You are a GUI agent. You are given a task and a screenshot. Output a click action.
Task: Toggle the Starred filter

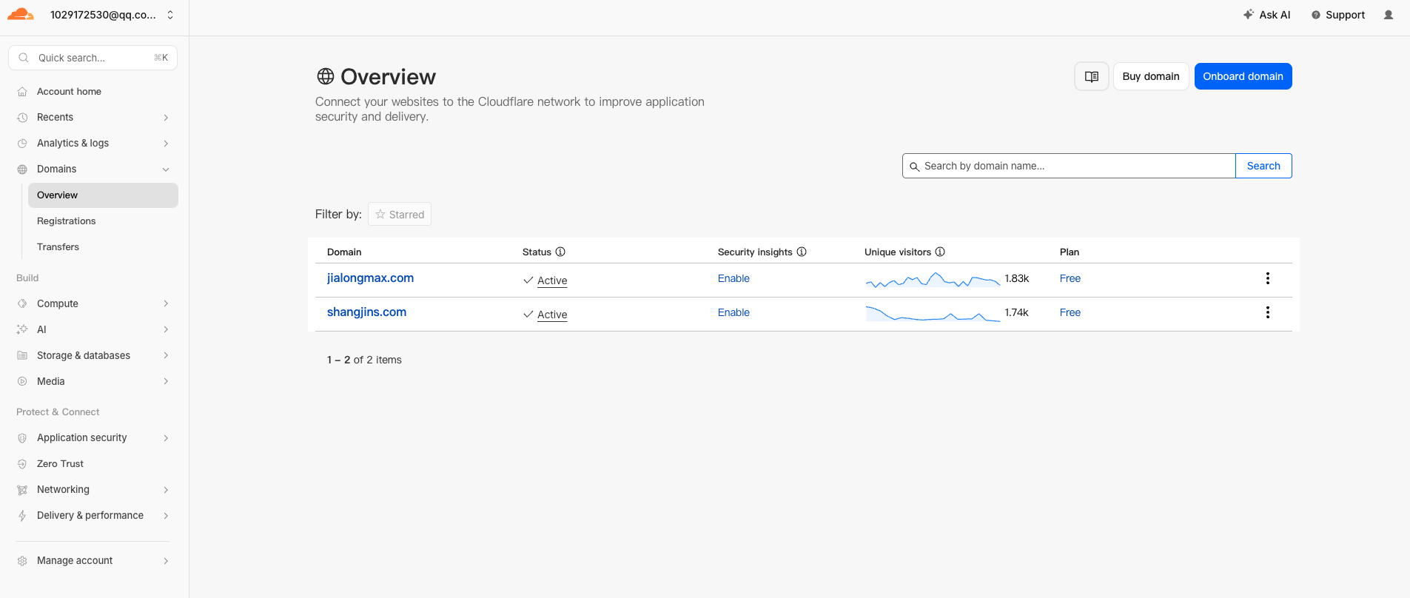click(x=400, y=215)
